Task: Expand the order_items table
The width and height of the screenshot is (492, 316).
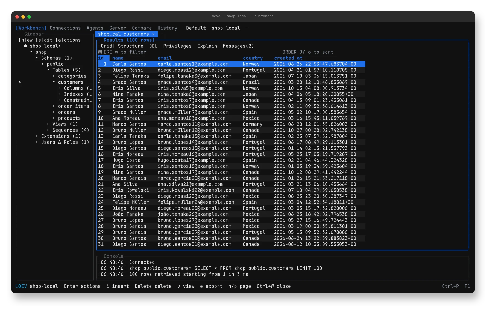Action: click(54, 106)
